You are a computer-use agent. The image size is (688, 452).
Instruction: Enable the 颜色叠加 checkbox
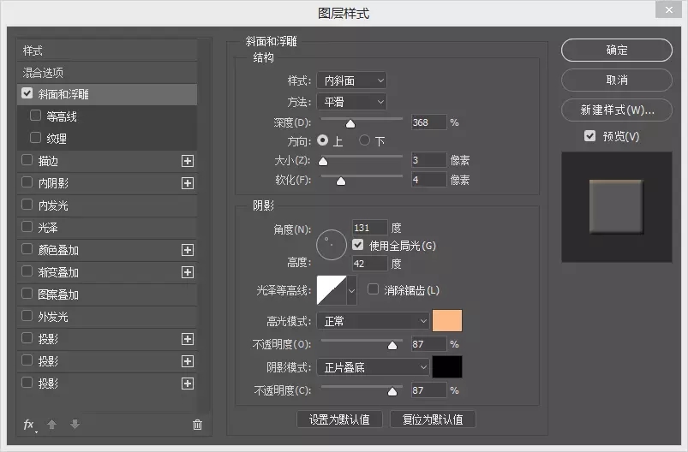[x=27, y=249]
